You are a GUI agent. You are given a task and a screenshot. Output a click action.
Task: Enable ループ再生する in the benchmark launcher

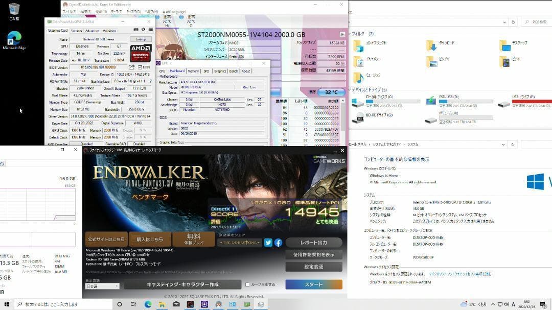pos(247,285)
